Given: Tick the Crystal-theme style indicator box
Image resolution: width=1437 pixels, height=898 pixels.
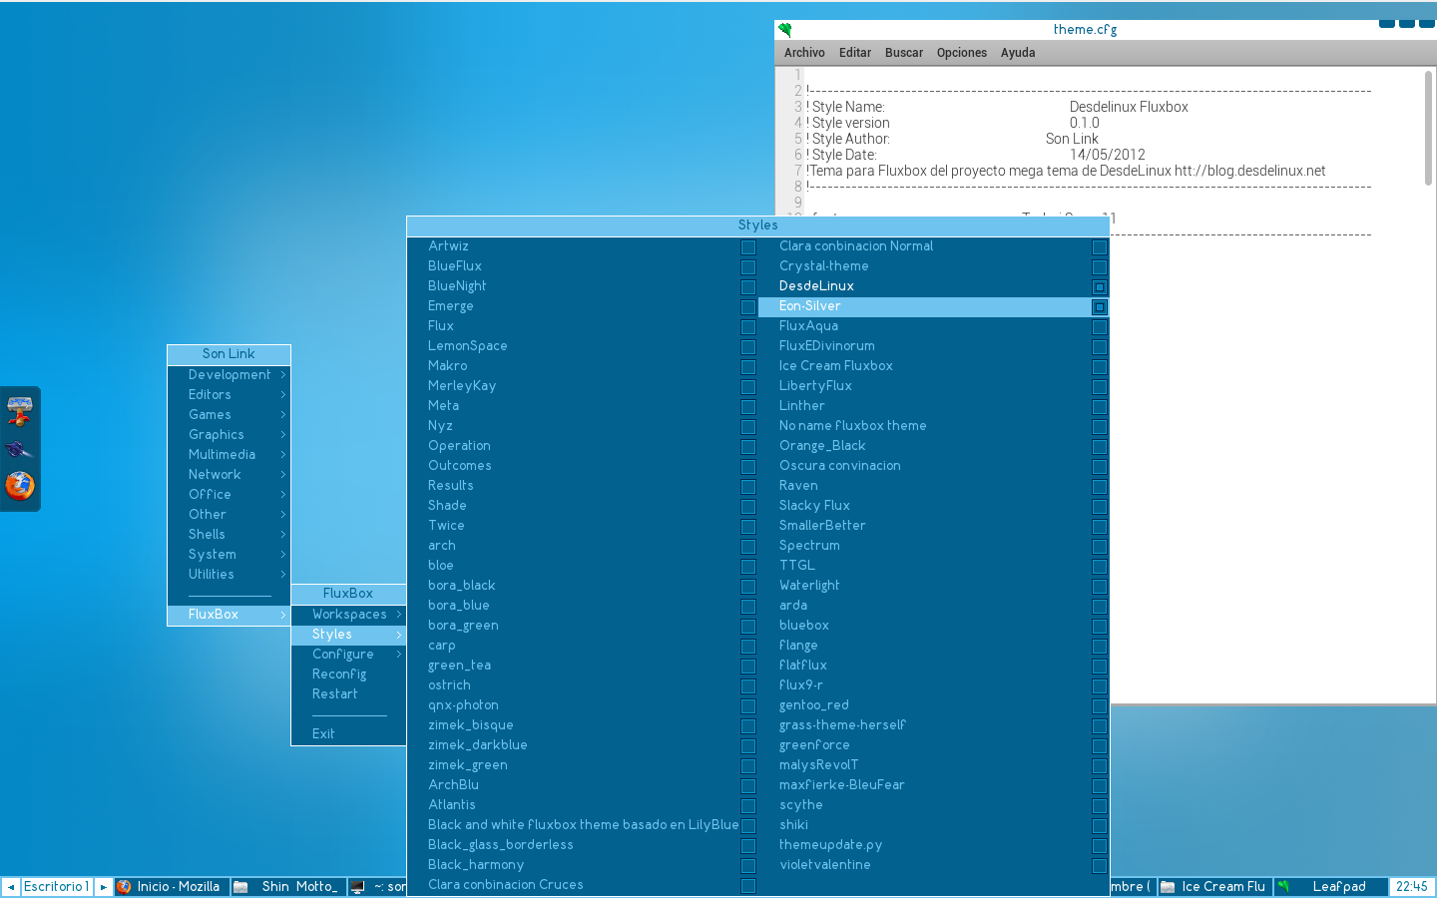Looking at the screenshot, I should (1100, 267).
